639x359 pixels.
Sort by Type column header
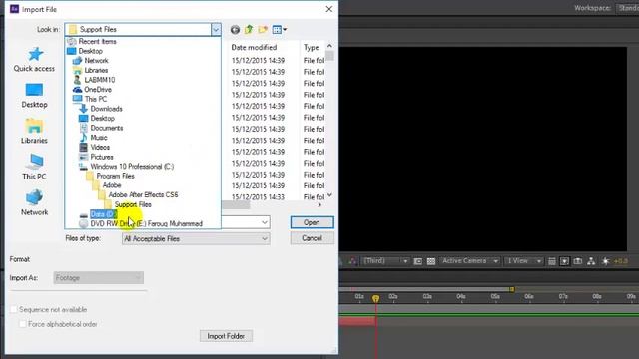pyautogui.click(x=312, y=47)
